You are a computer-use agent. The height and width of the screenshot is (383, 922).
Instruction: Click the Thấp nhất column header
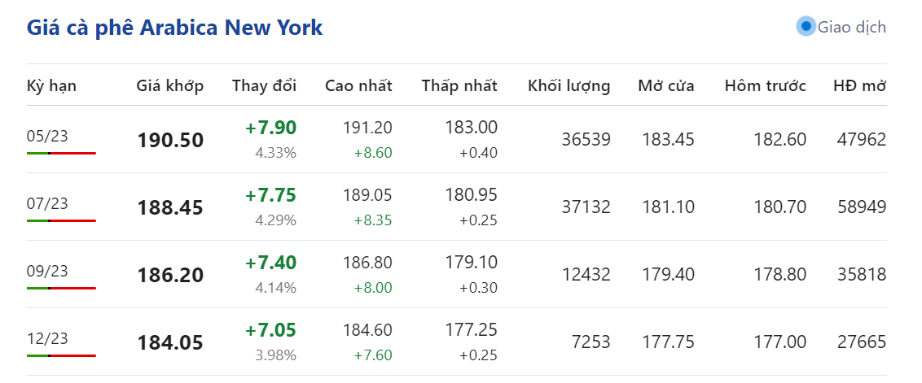point(459,86)
